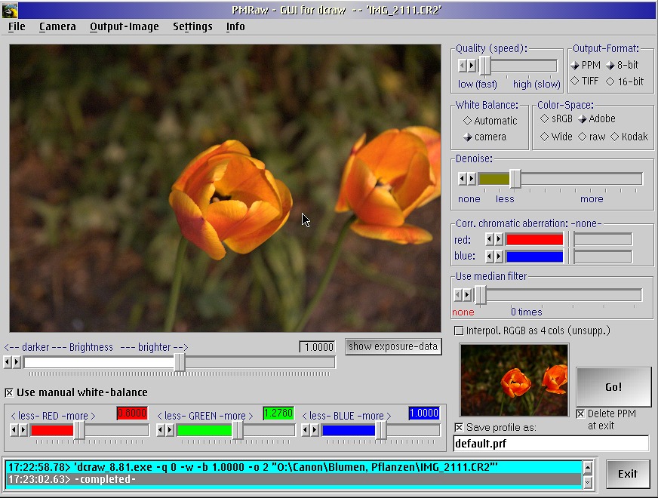The width and height of the screenshot is (658, 498).
Task: Click the BLUE white-balance slider handle
Action: pos(381,430)
